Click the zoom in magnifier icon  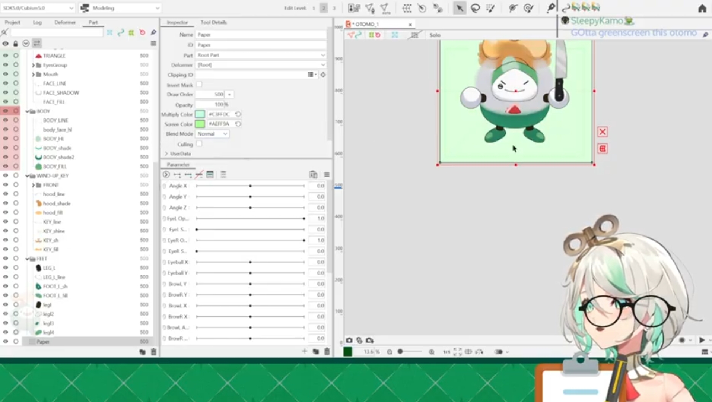pos(432,352)
